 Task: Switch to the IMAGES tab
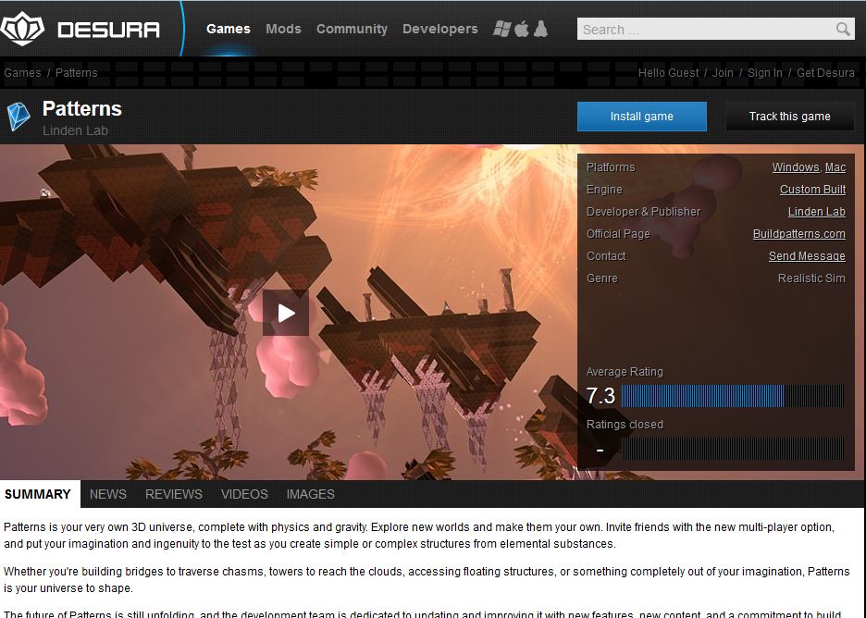[310, 494]
